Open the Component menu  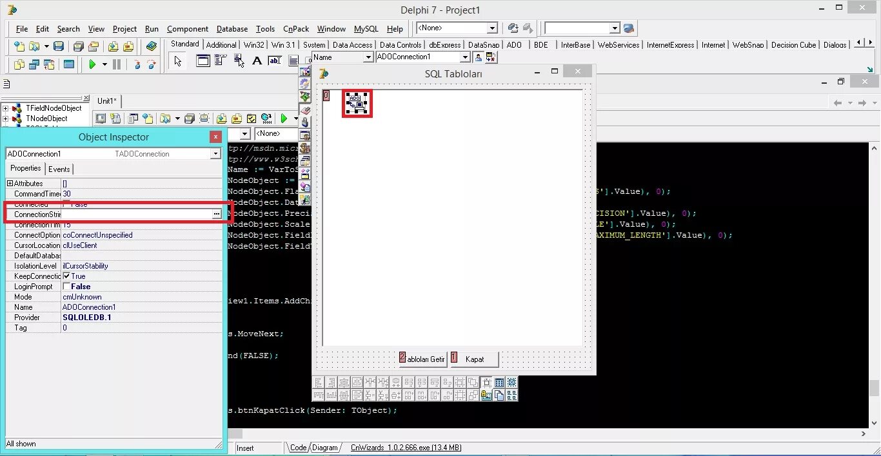coord(188,29)
